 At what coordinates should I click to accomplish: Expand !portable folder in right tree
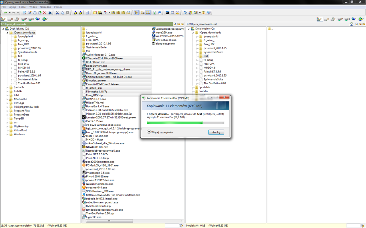193,87
